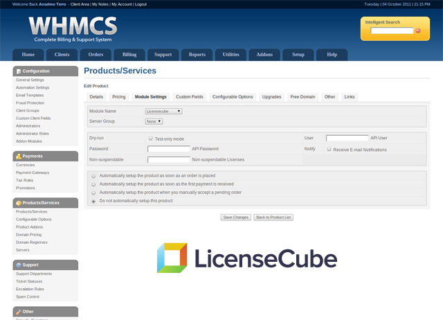Open Tax Rules in sidebar
The image size is (443, 320).
25,180
